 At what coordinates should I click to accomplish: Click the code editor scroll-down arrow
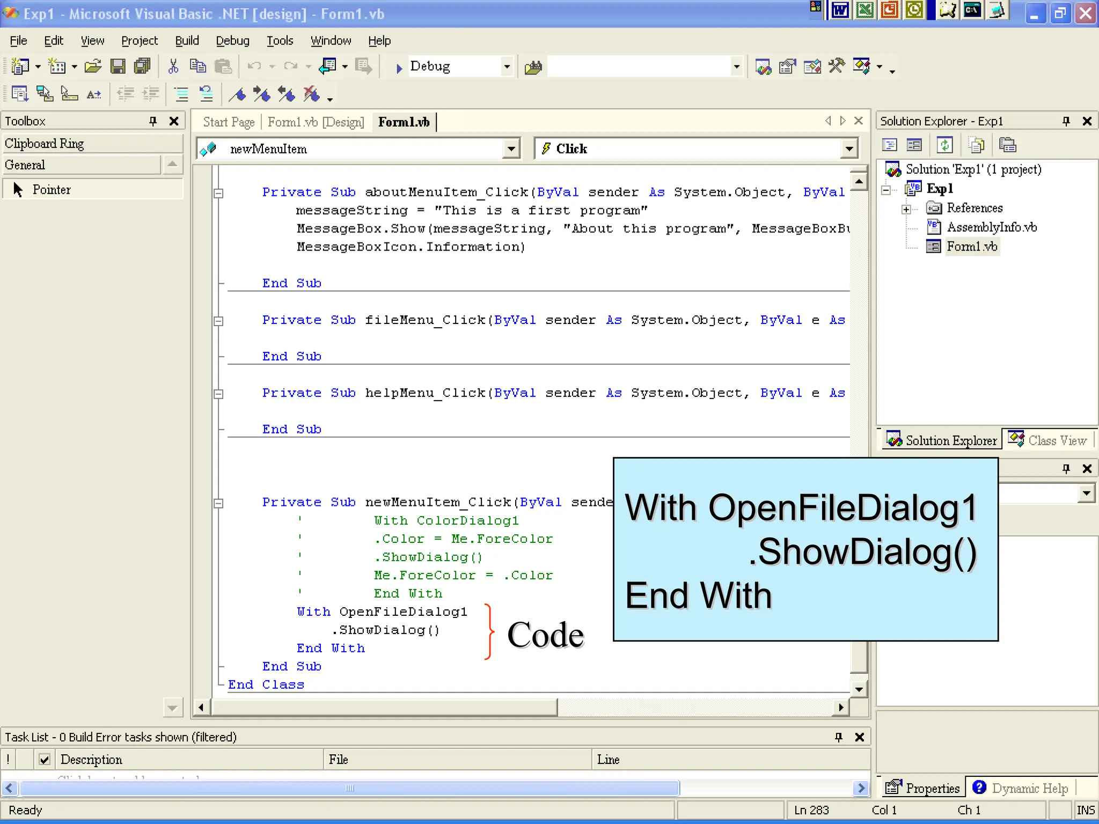[859, 689]
